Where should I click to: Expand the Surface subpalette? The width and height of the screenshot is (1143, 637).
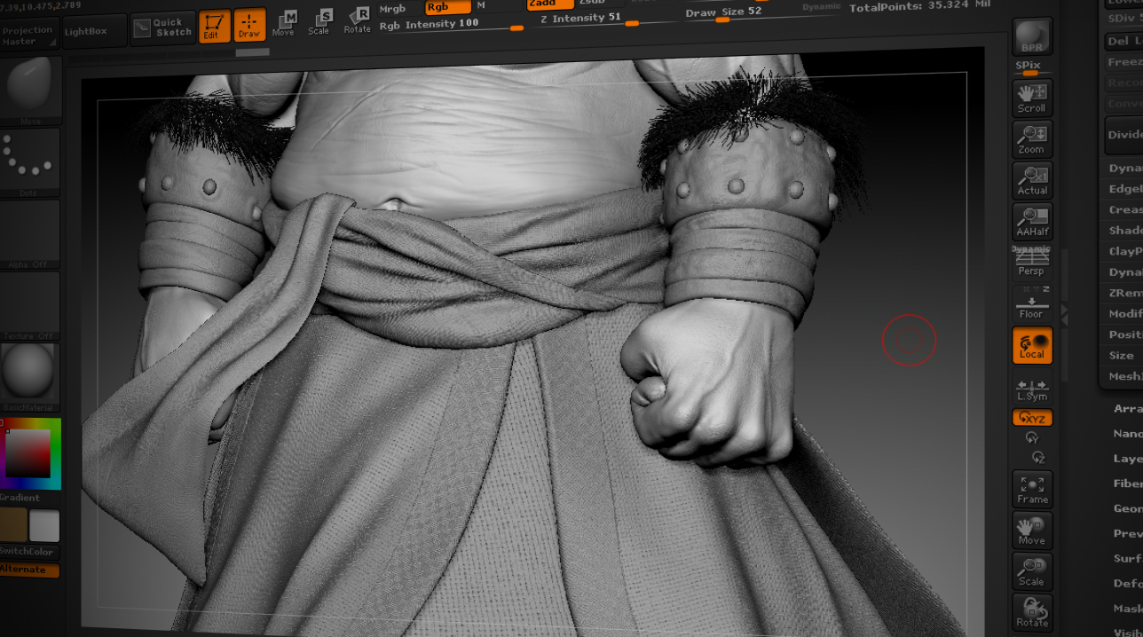click(1128, 558)
